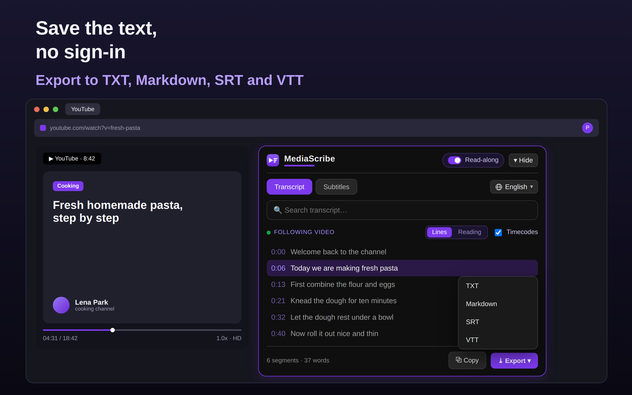Choose SRT from the export menu
The image size is (632, 395).
coord(498,322)
